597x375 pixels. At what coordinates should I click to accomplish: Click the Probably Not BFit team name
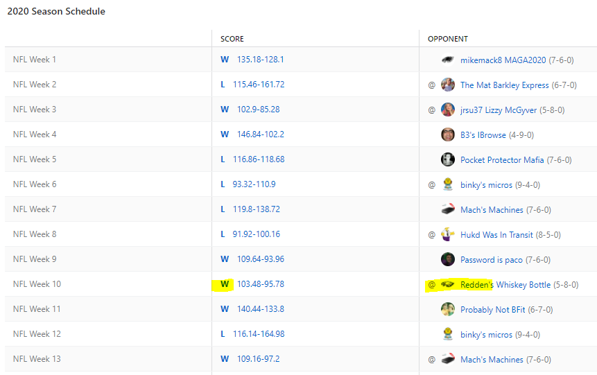[x=492, y=310]
